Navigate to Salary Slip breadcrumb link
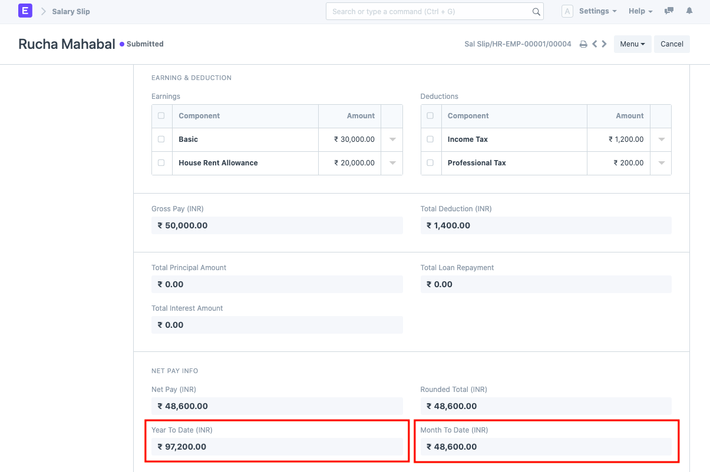710x472 pixels. coord(71,12)
